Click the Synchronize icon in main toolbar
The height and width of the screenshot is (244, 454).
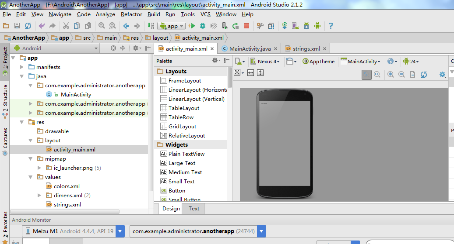click(28, 26)
